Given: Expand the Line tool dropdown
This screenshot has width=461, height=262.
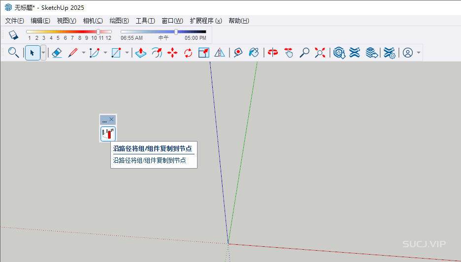Looking at the screenshot, I should coord(84,53).
